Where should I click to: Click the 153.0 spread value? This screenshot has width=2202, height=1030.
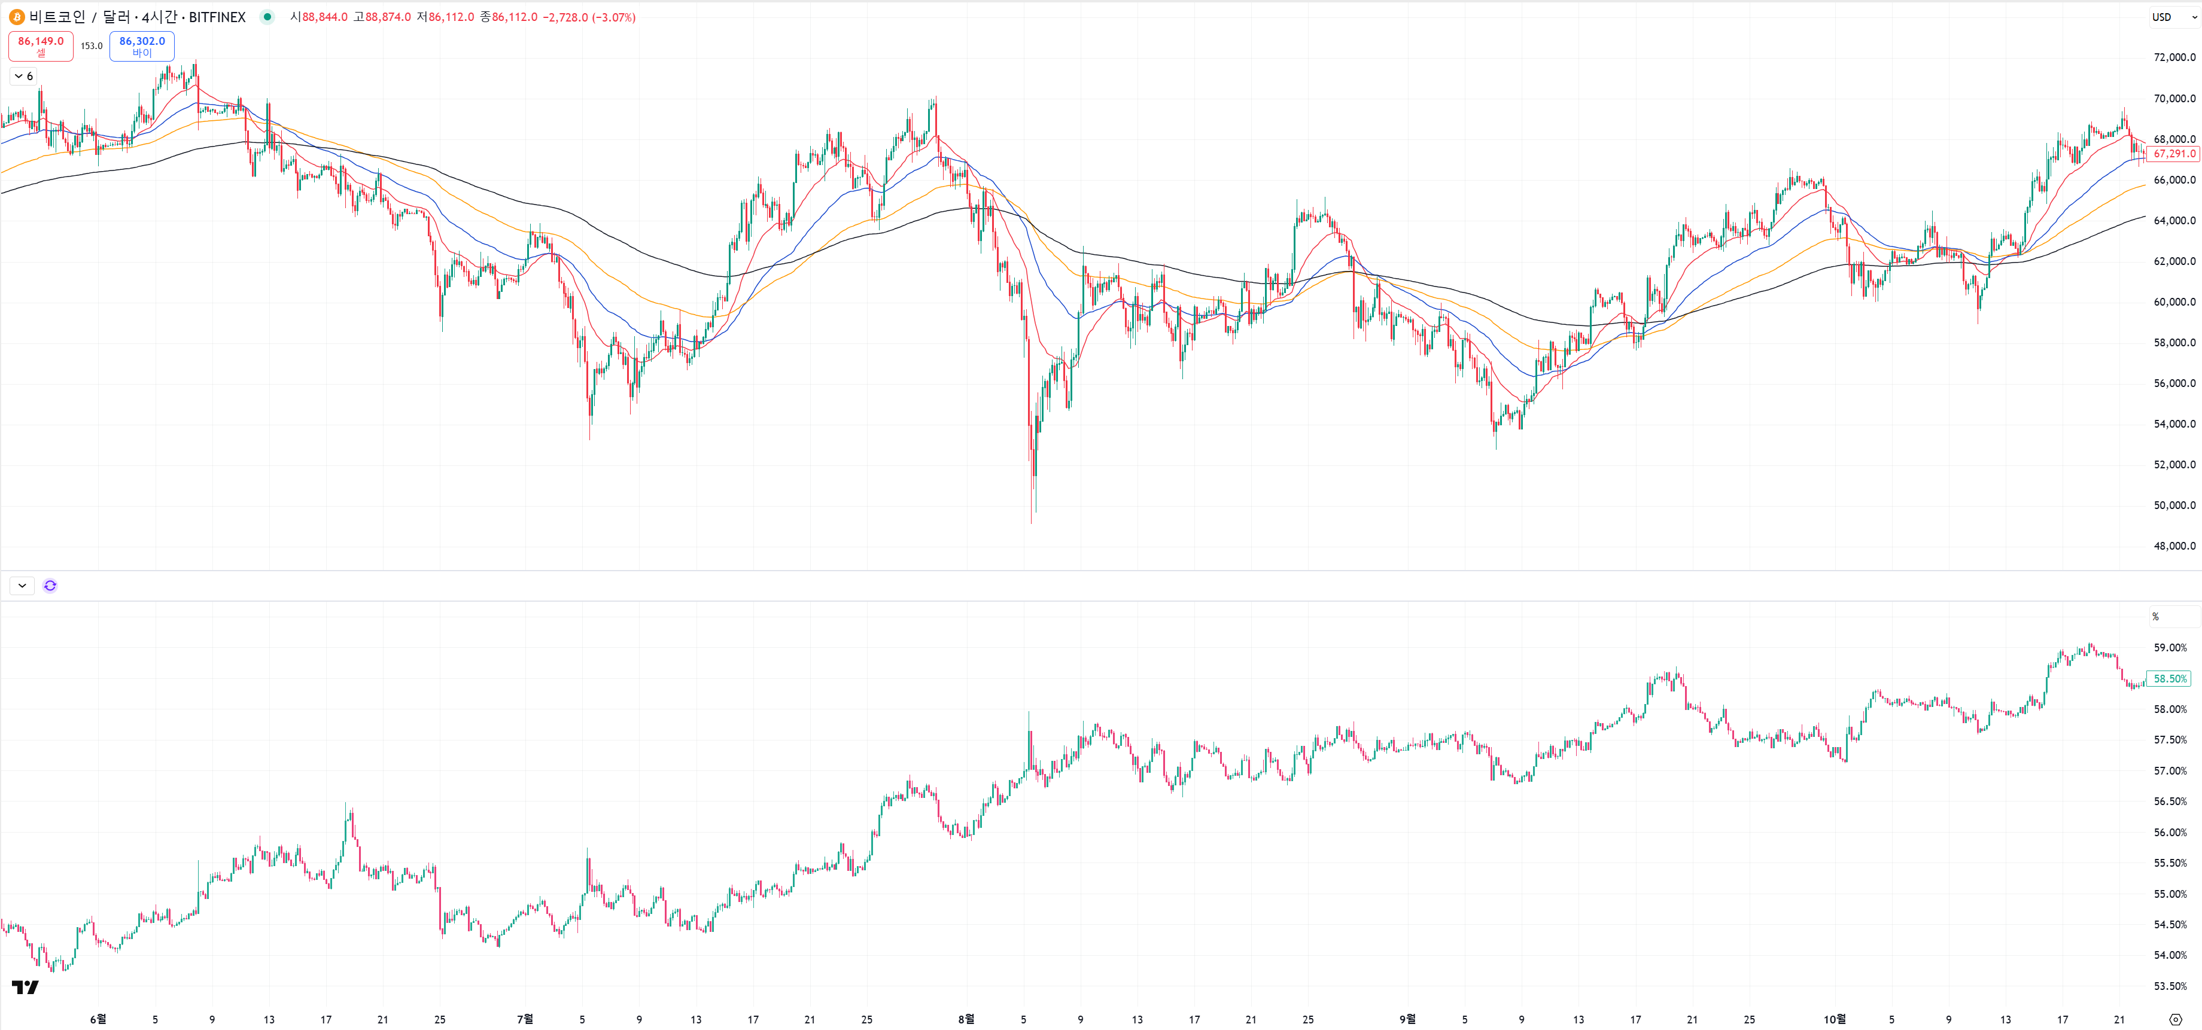pyautogui.click(x=92, y=46)
